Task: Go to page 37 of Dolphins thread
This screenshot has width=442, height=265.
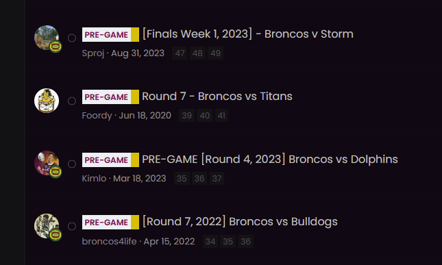Action: pos(217,179)
